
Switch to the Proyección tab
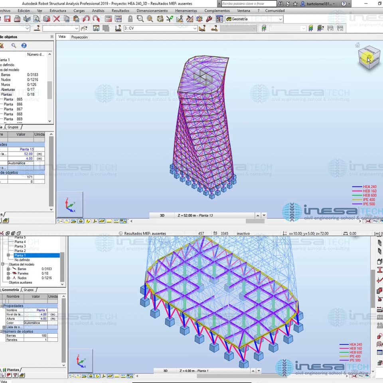(x=79, y=37)
